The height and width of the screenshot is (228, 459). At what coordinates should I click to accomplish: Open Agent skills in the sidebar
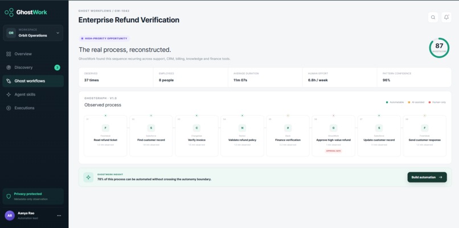[x=33, y=94]
